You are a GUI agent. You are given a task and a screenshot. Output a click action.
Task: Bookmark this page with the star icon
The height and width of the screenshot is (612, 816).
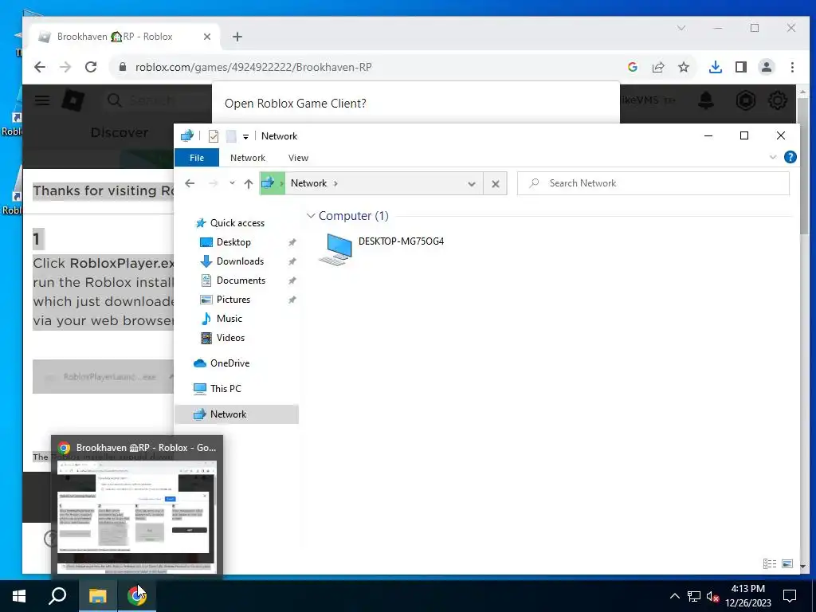(x=683, y=67)
